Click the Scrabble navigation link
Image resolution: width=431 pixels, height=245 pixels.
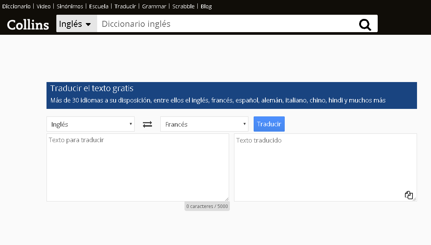click(x=183, y=6)
